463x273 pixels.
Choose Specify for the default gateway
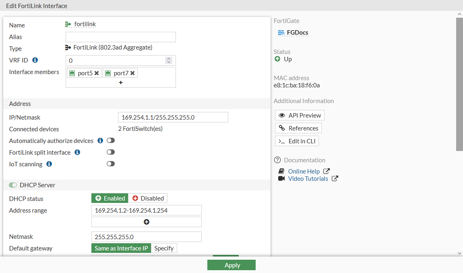(x=164, y=248)
